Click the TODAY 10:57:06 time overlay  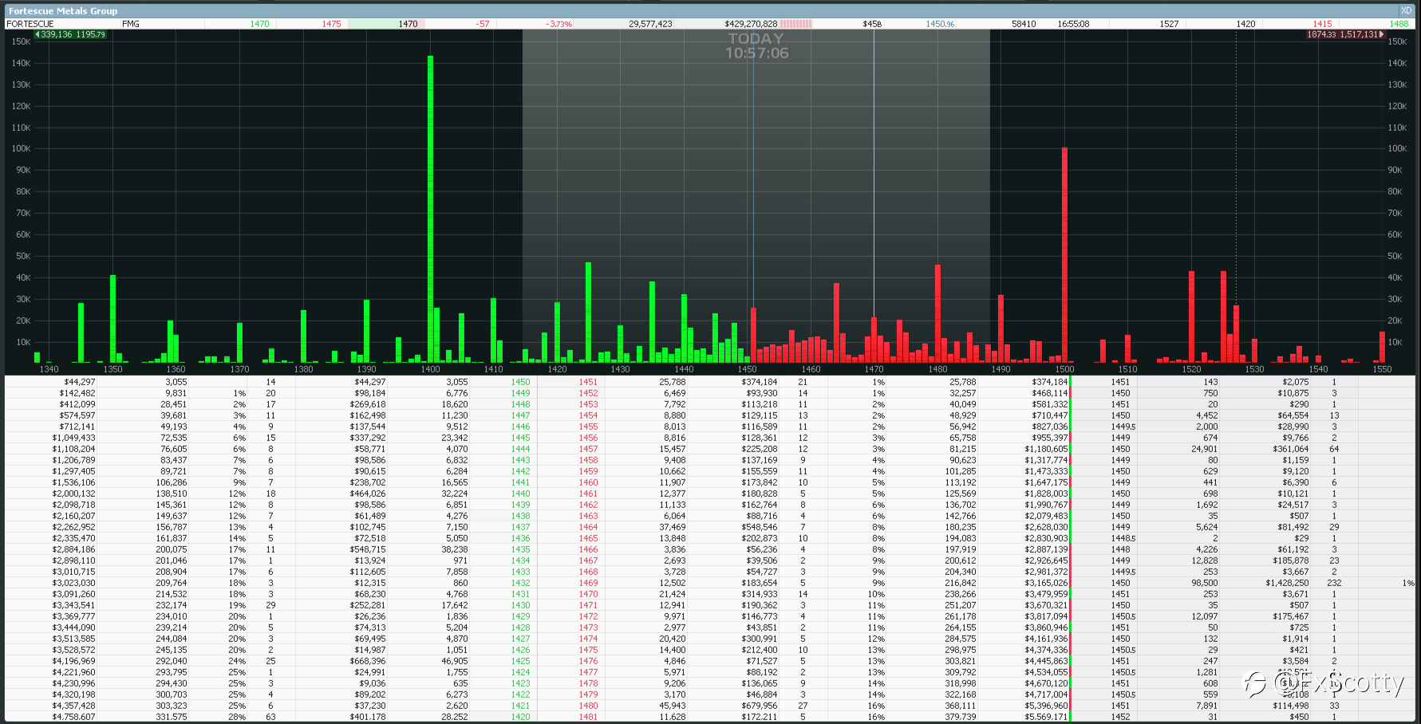click(x=756, y=45)
